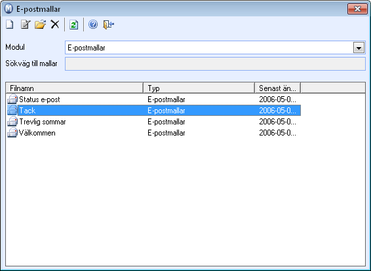The image size is (371, 271).
Task: Exit window using the door icon
Action: click(x=108, y=25)
